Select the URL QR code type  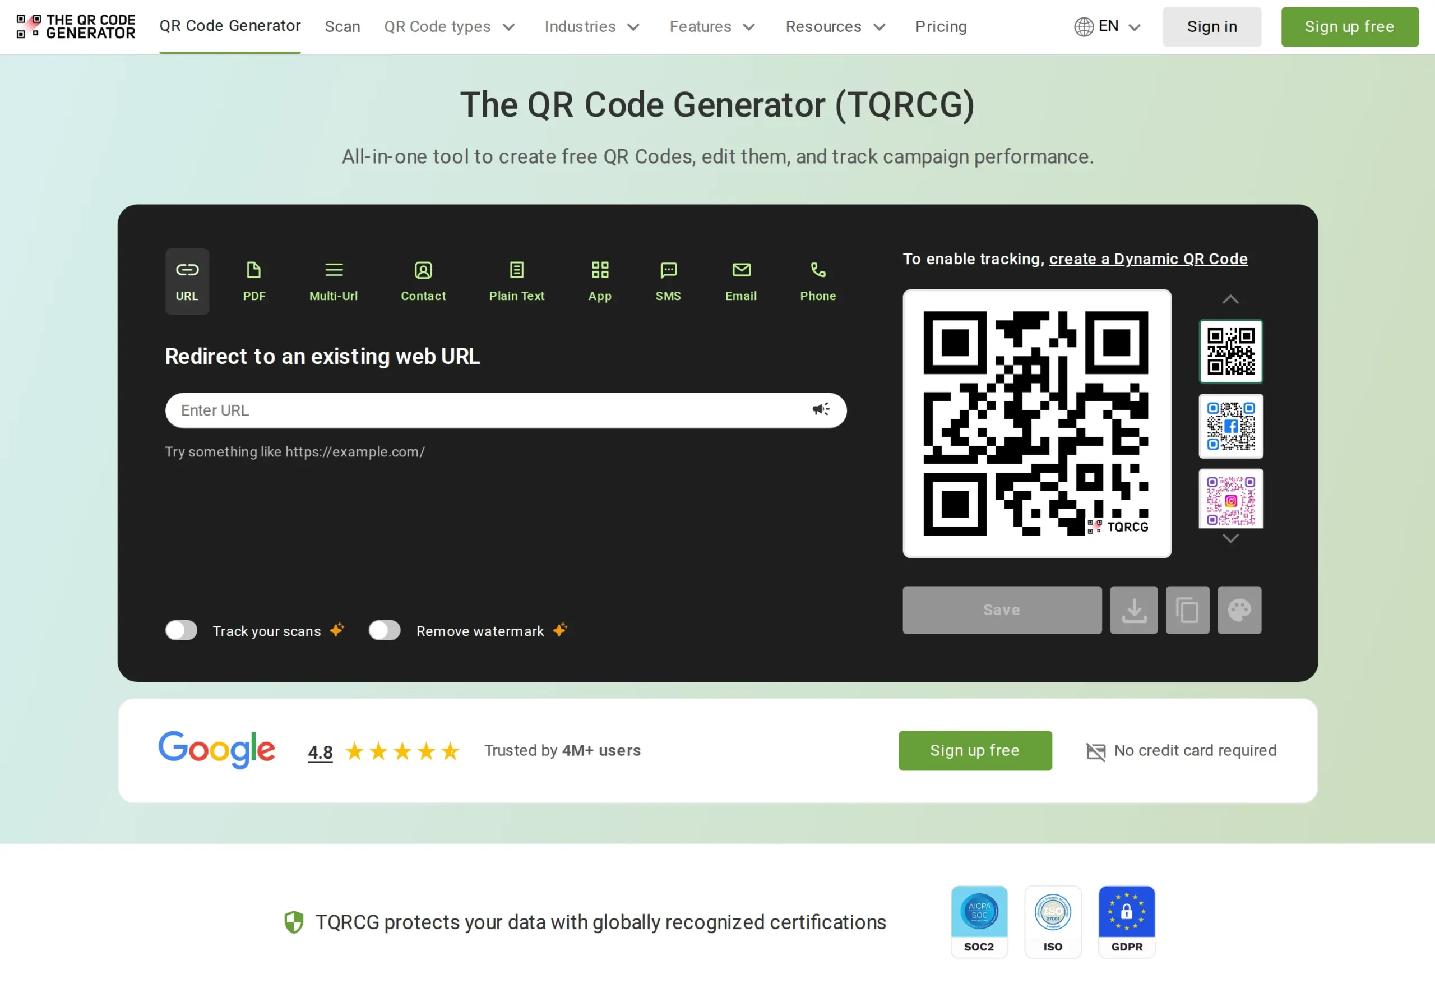coord(187,281)
